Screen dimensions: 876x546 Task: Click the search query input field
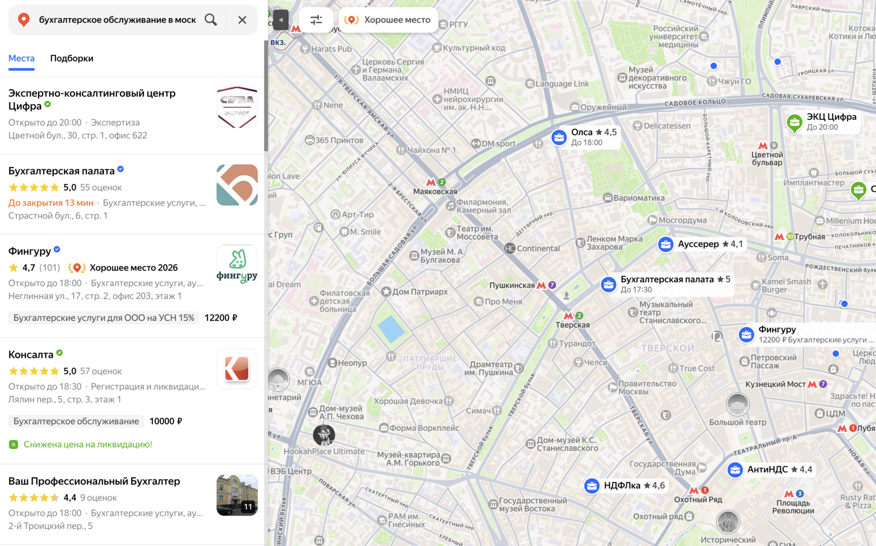pos(118,20)
